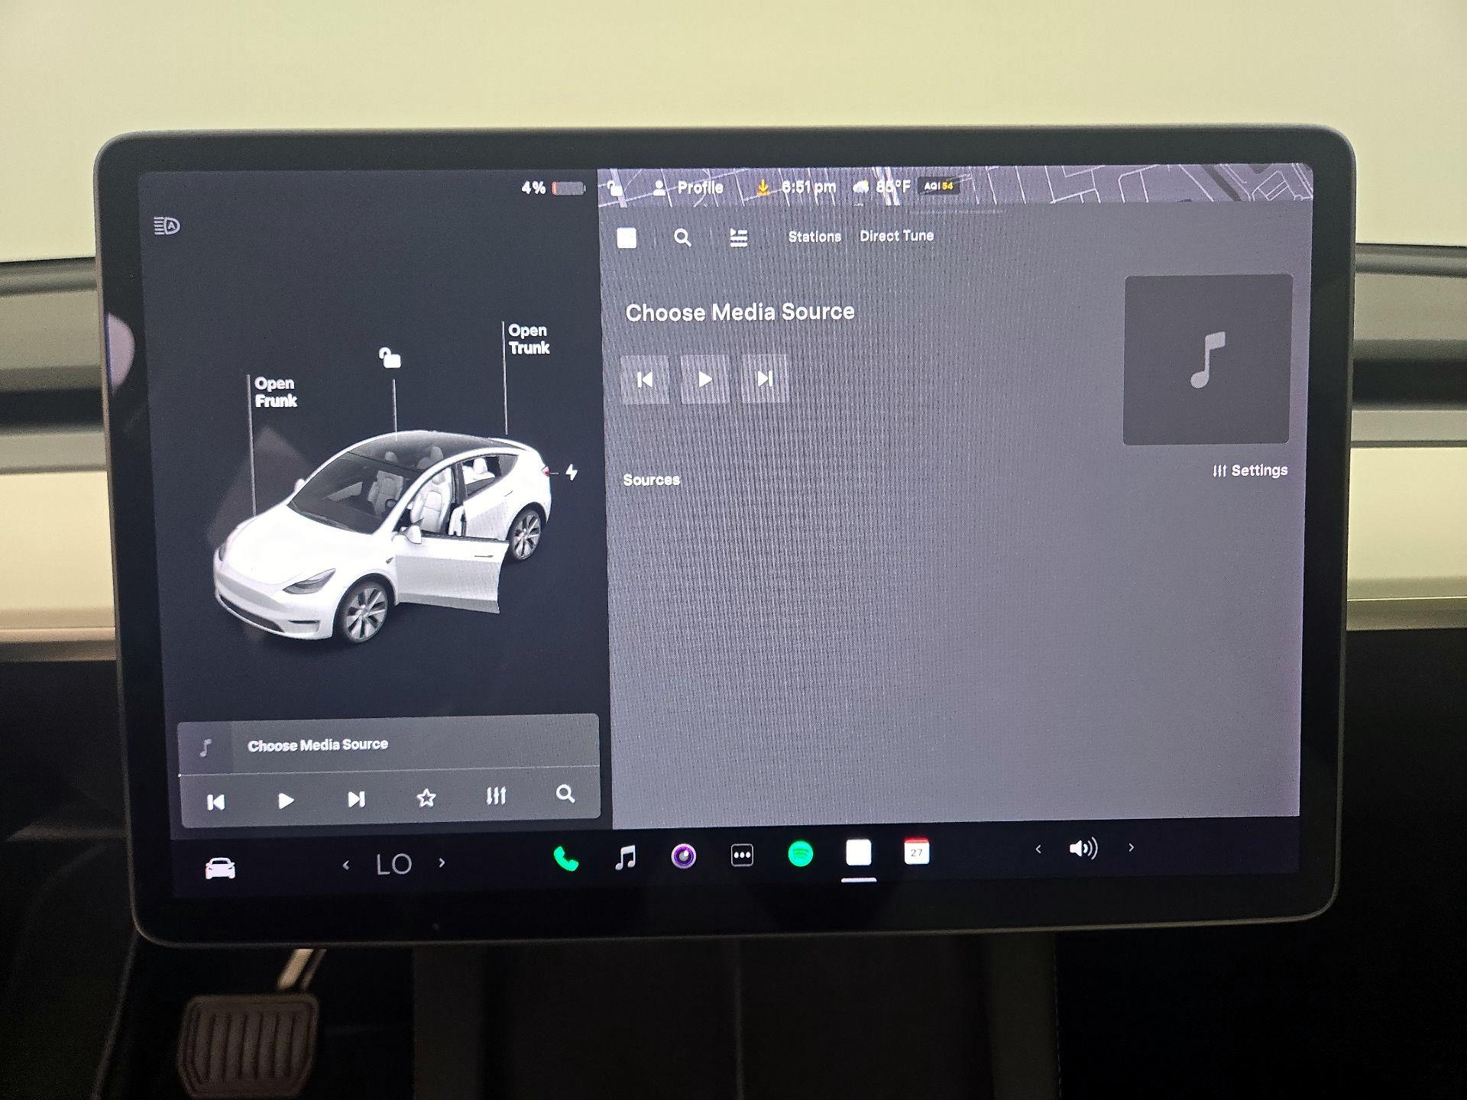The width and height of the screenshot is (1467, 1100).
Task: Tap the volume speaker icon
Action: click(1083, 848)
